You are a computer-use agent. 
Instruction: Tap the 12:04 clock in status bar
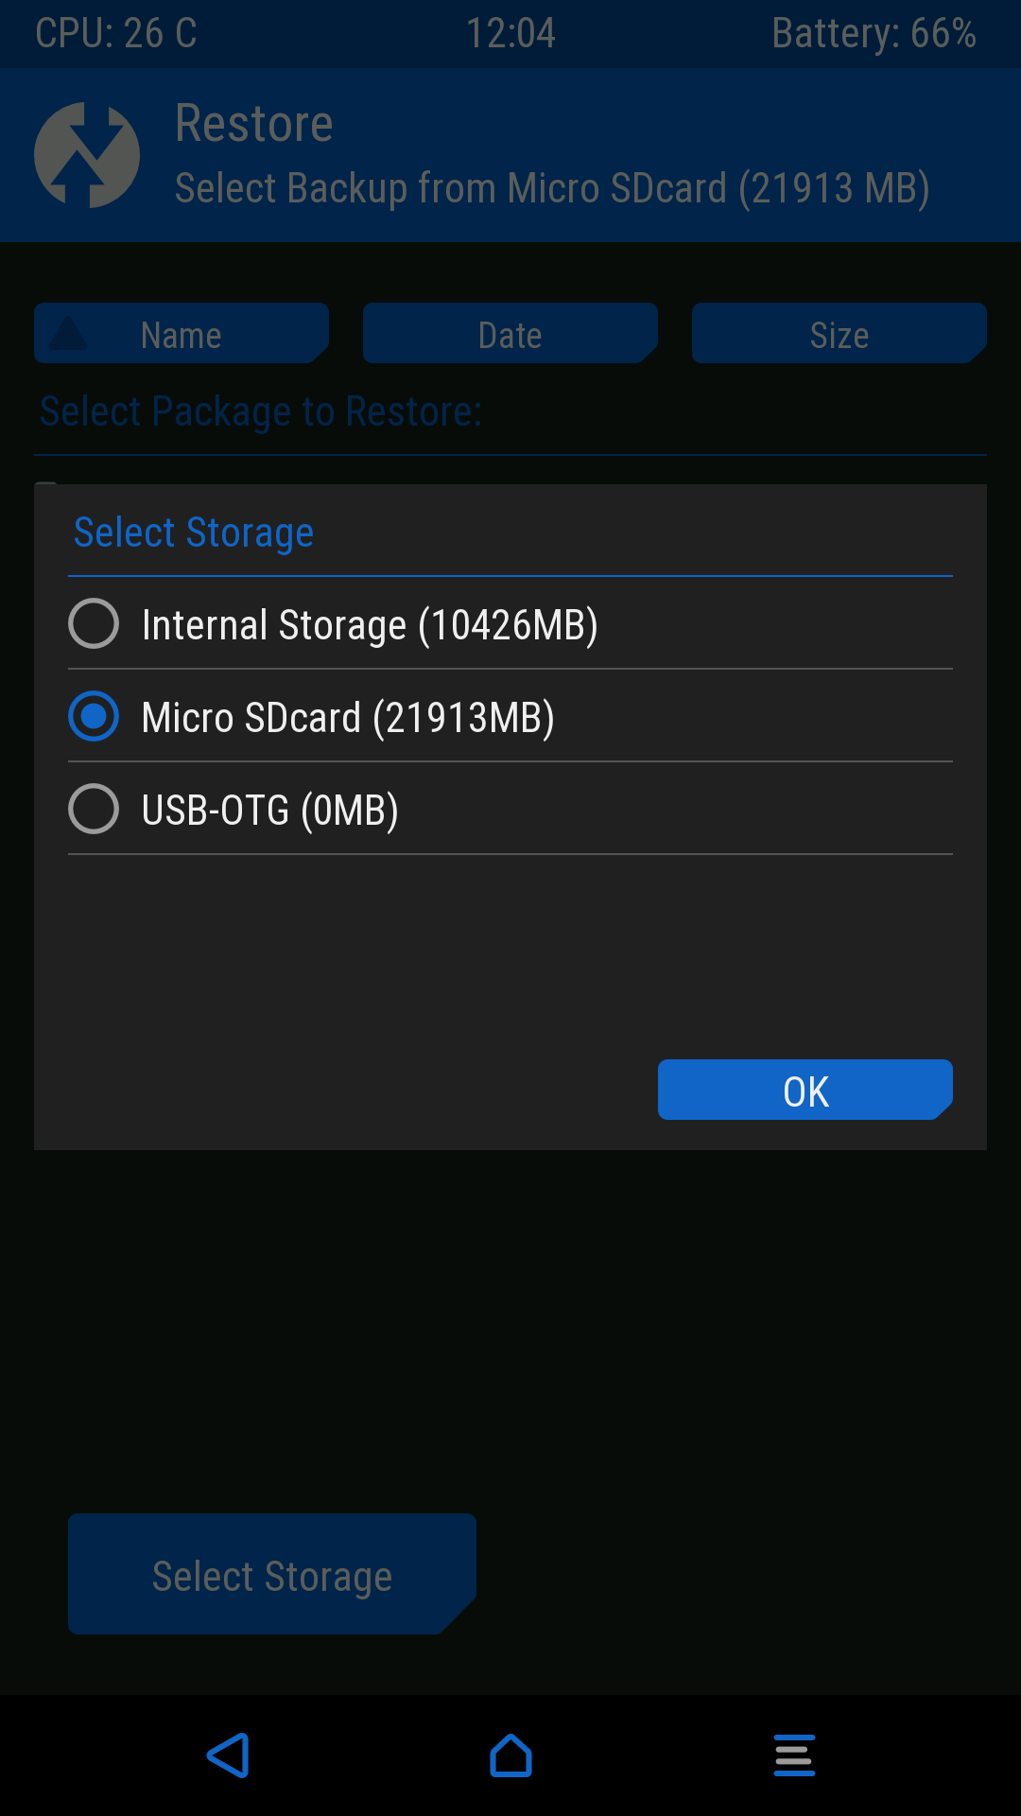(x=510, y=34)
